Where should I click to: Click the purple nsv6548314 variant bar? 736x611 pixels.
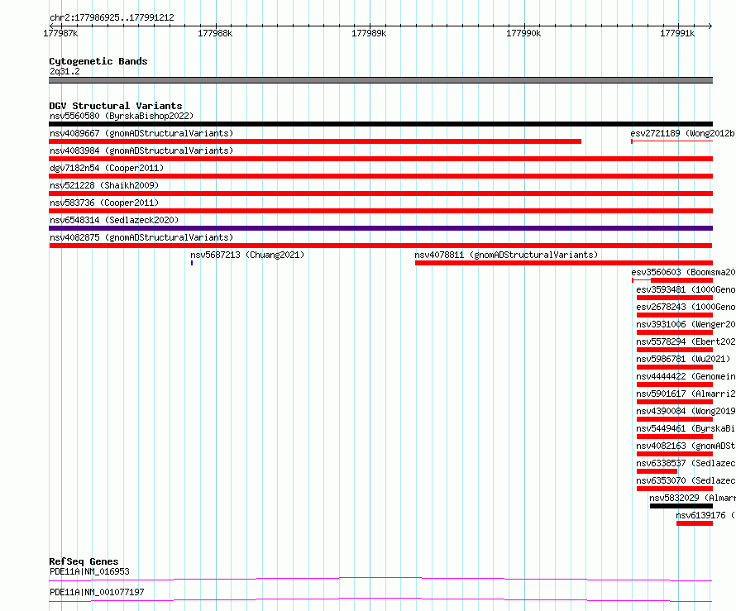pyautogui.click(x=380, y=228)
